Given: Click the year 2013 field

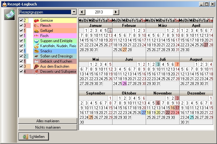Looking at the screenshot, I should coord(99,12).
